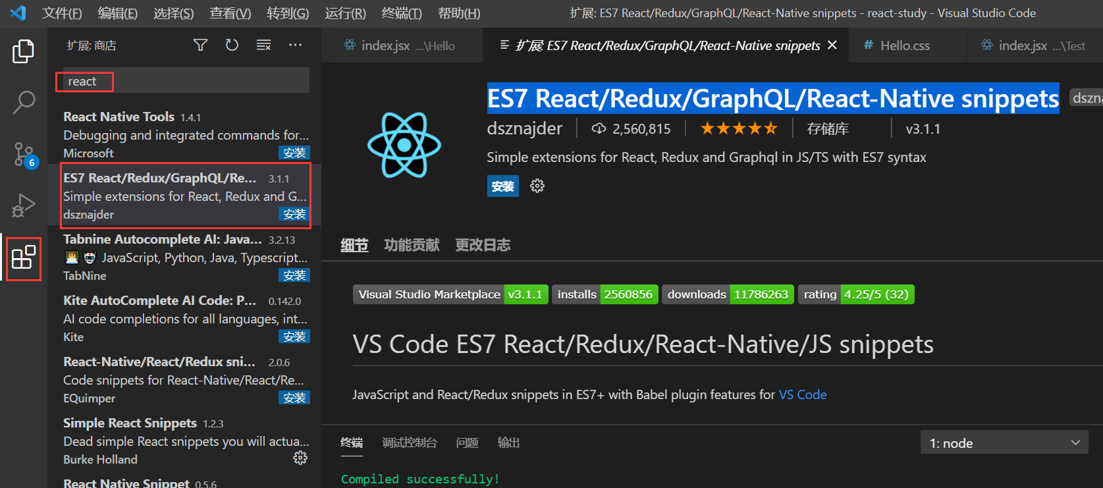Click the VS Code logo in title bar

point(18,13)
